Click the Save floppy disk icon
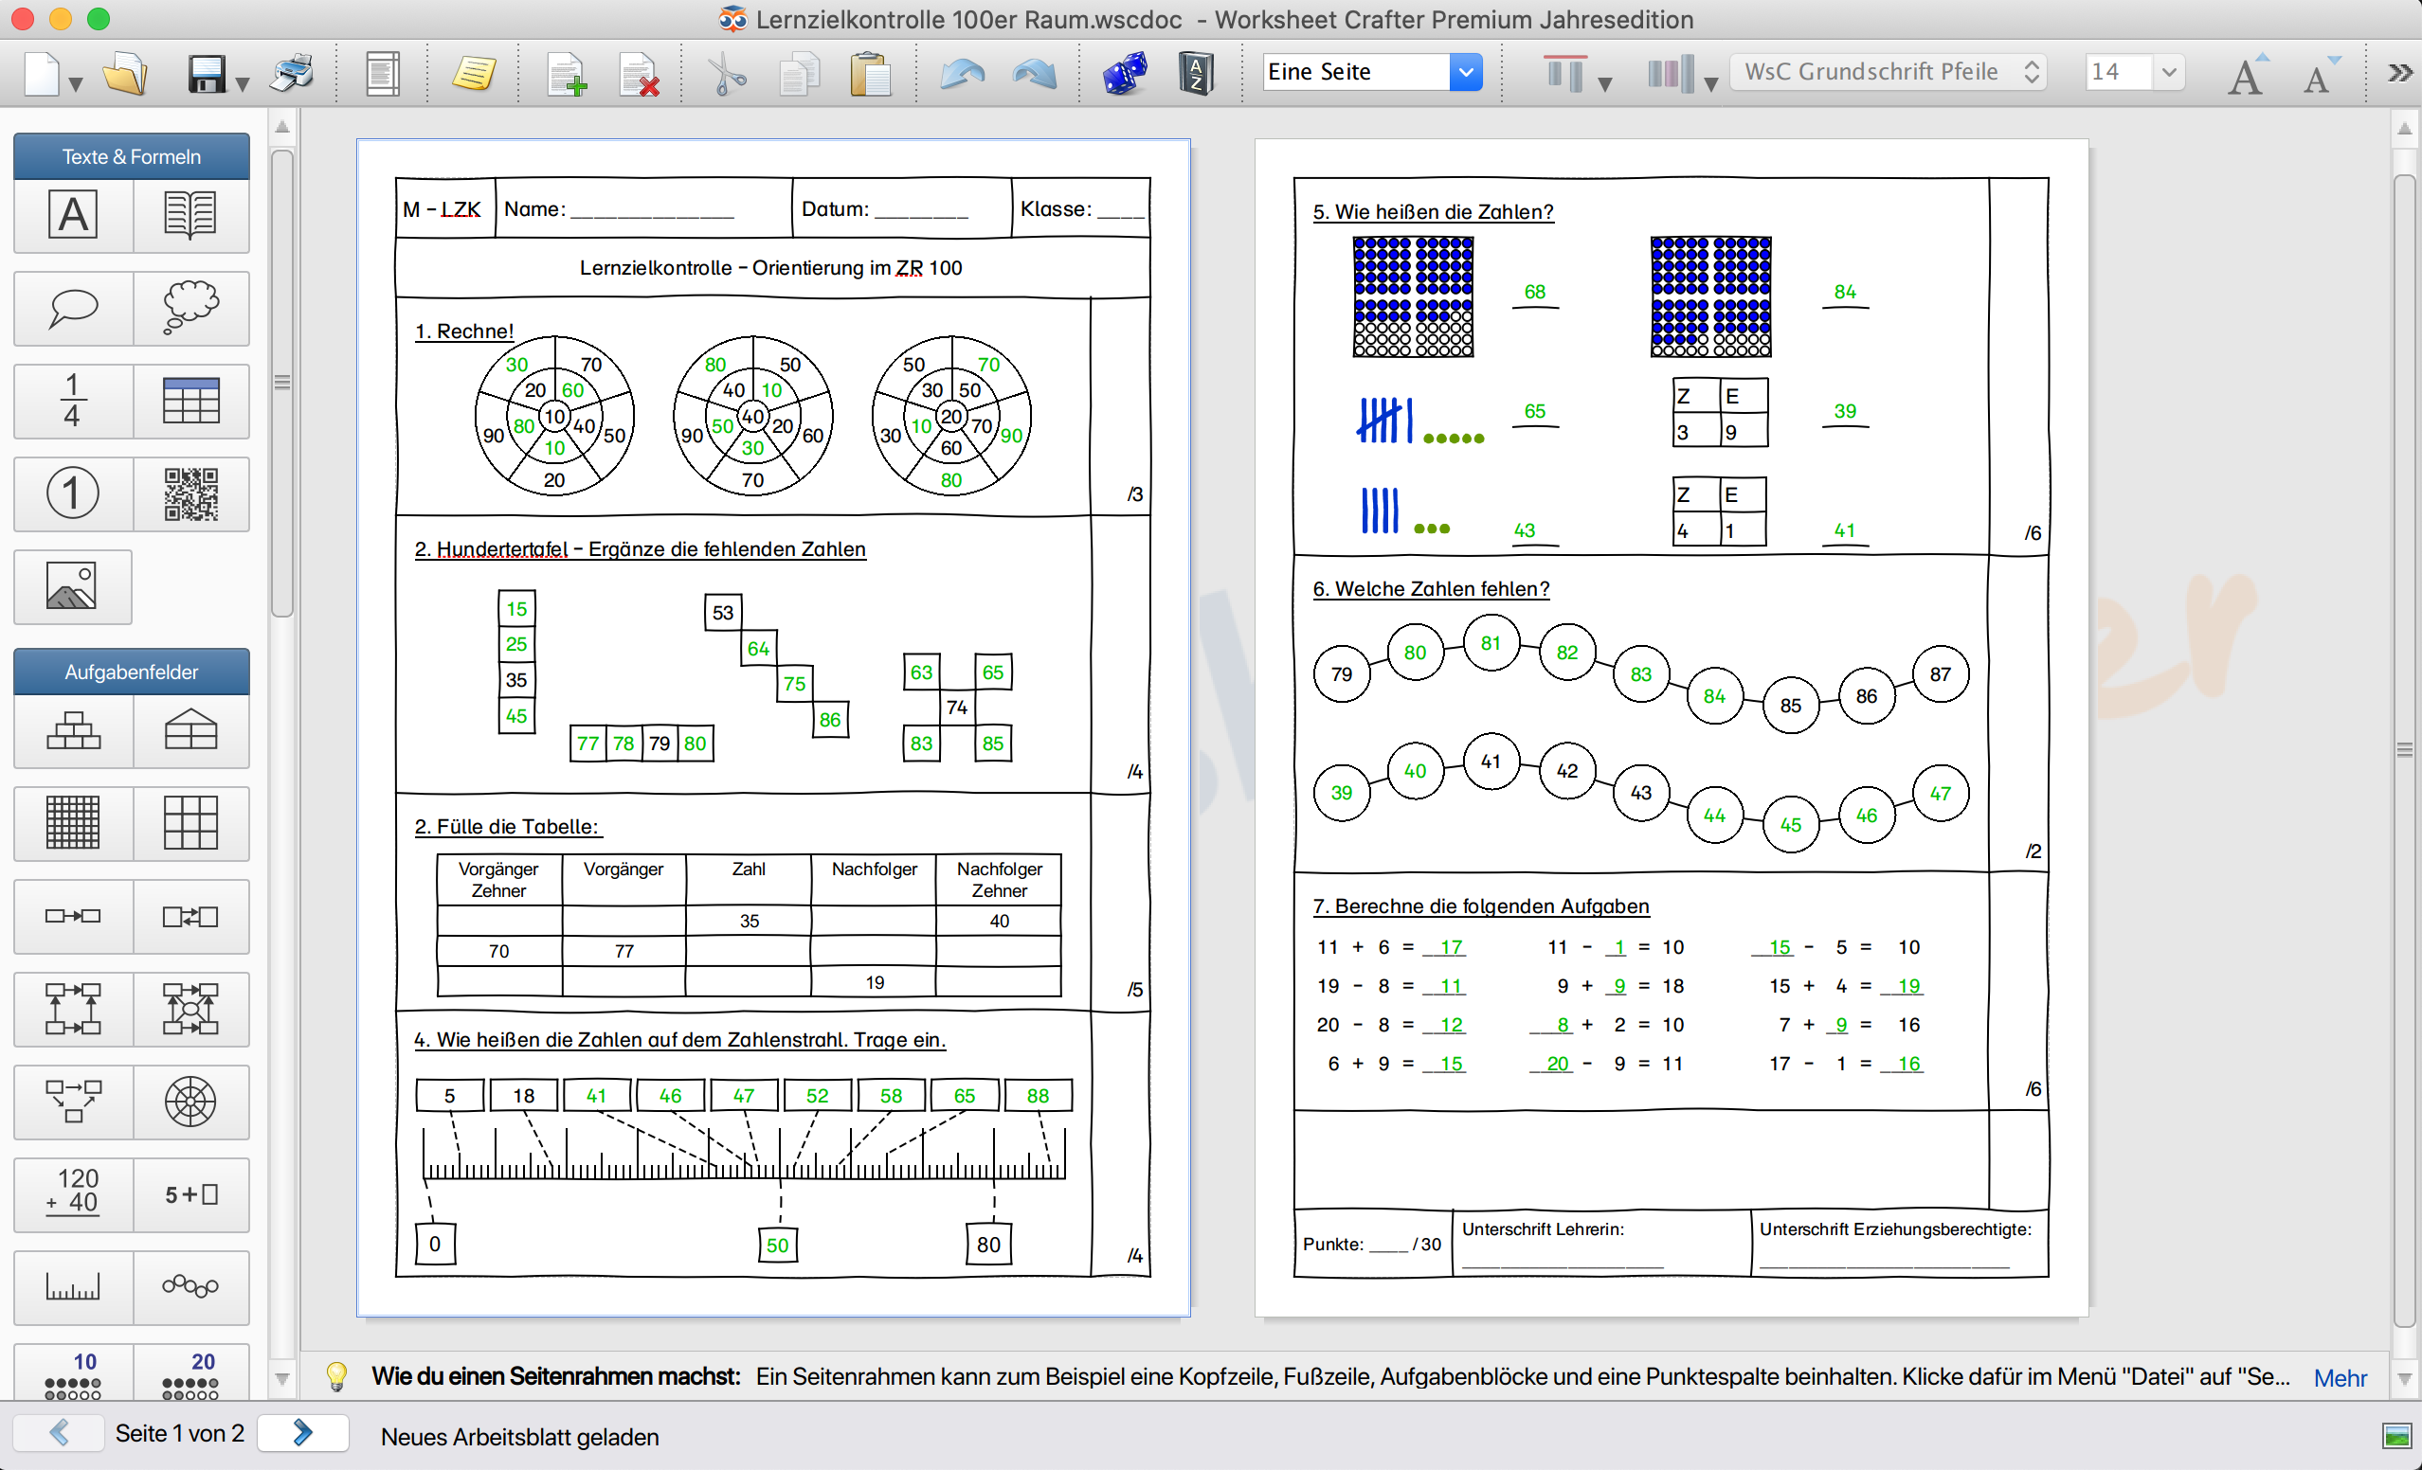Screen dimensions: 2422x1470 click(207, 74)
